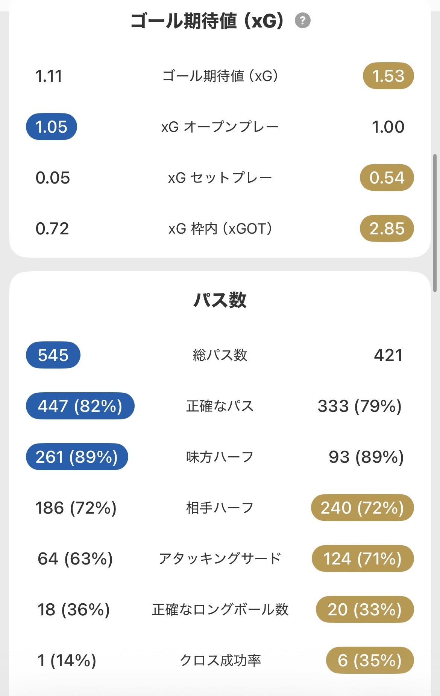This screenshot has width=440, height=696.
Task: Click the 正確なロングボール数 stat label
Action: 220,609
